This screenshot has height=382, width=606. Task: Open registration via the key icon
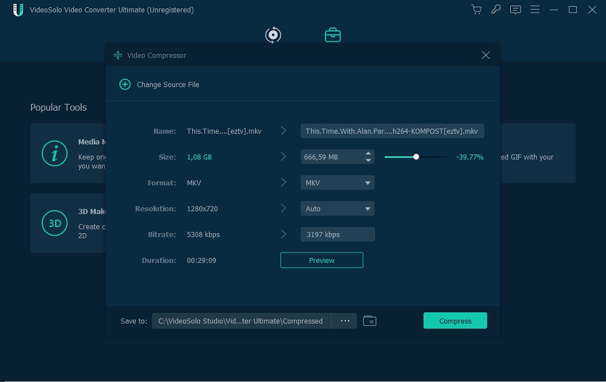[x=496, y=10]
